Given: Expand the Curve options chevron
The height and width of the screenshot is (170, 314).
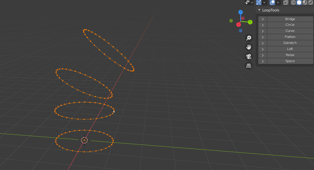Looking at the screenshot, I should 263,31.
